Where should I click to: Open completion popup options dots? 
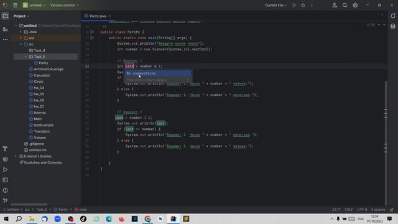tap(188, 80)
